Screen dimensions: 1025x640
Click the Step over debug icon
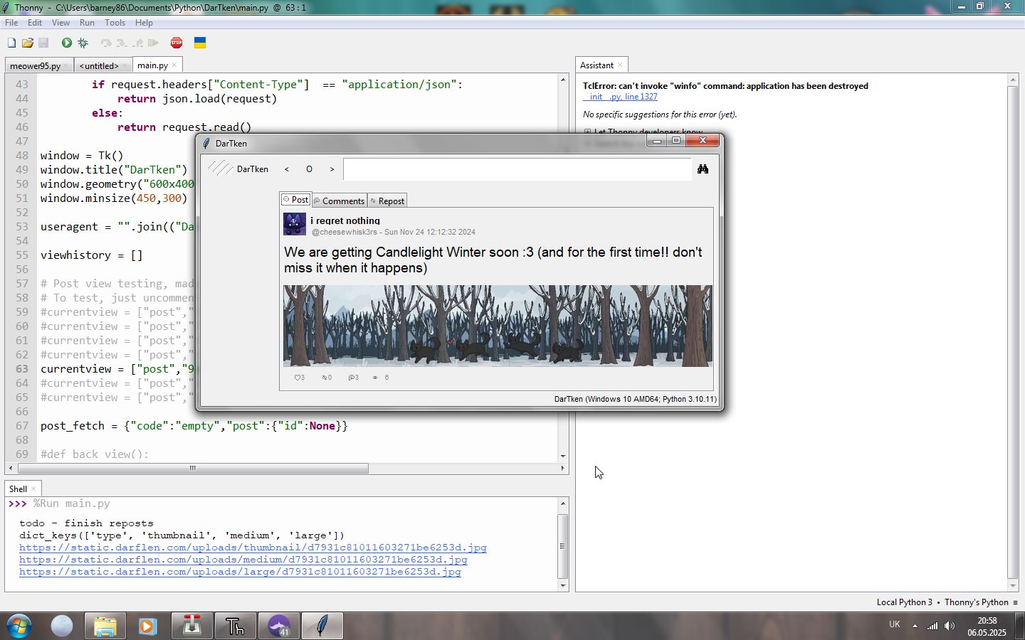pos(106,43)
